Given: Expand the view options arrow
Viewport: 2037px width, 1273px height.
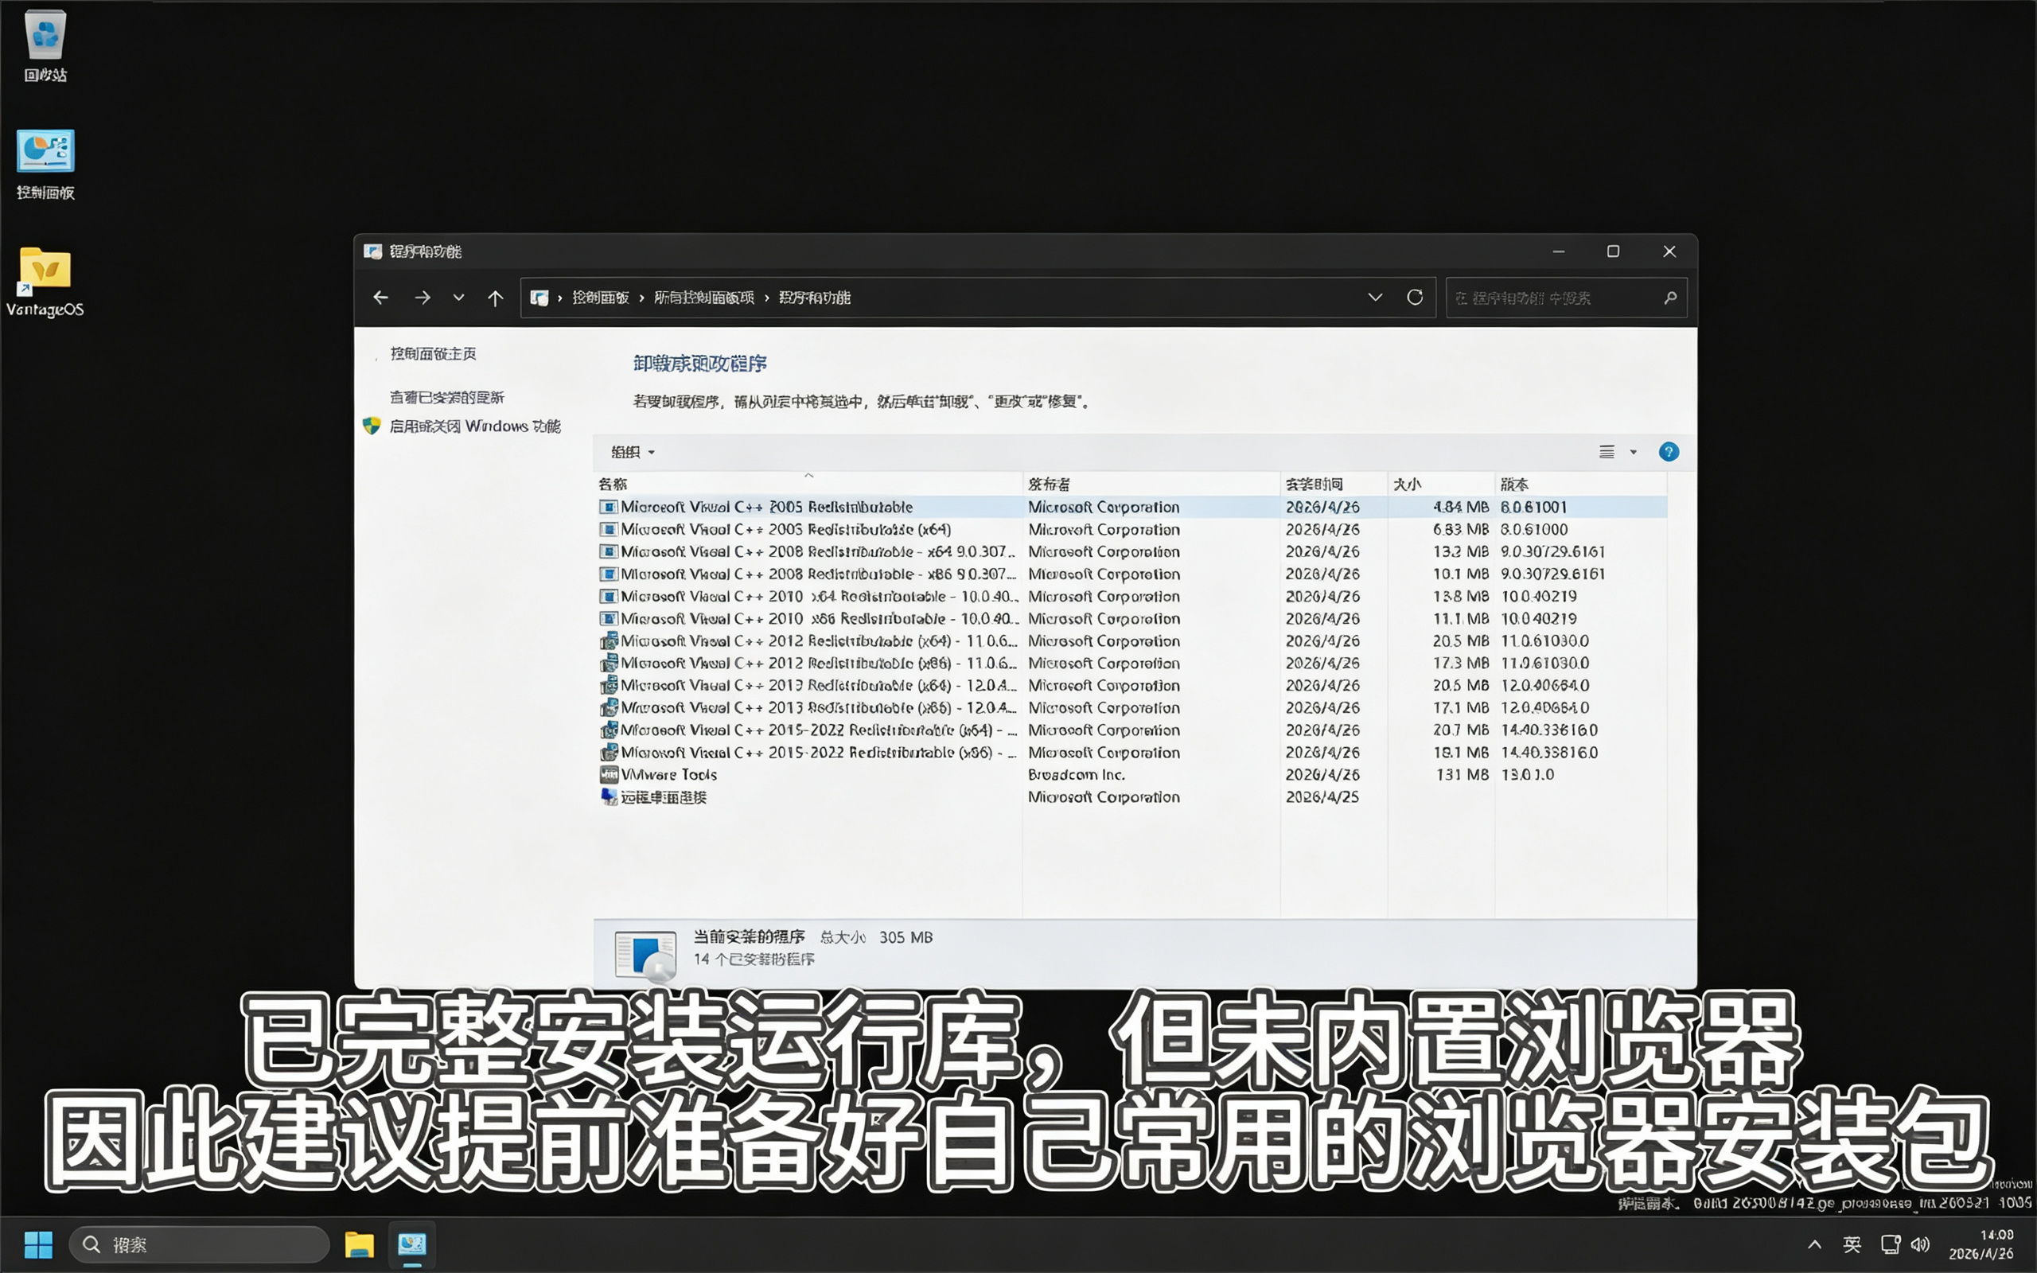Looking at the screenshot, I should pyautogui.click(x=1634, y=452).
